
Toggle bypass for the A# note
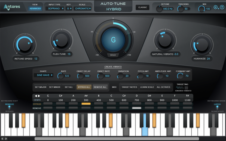click(86, 104)
